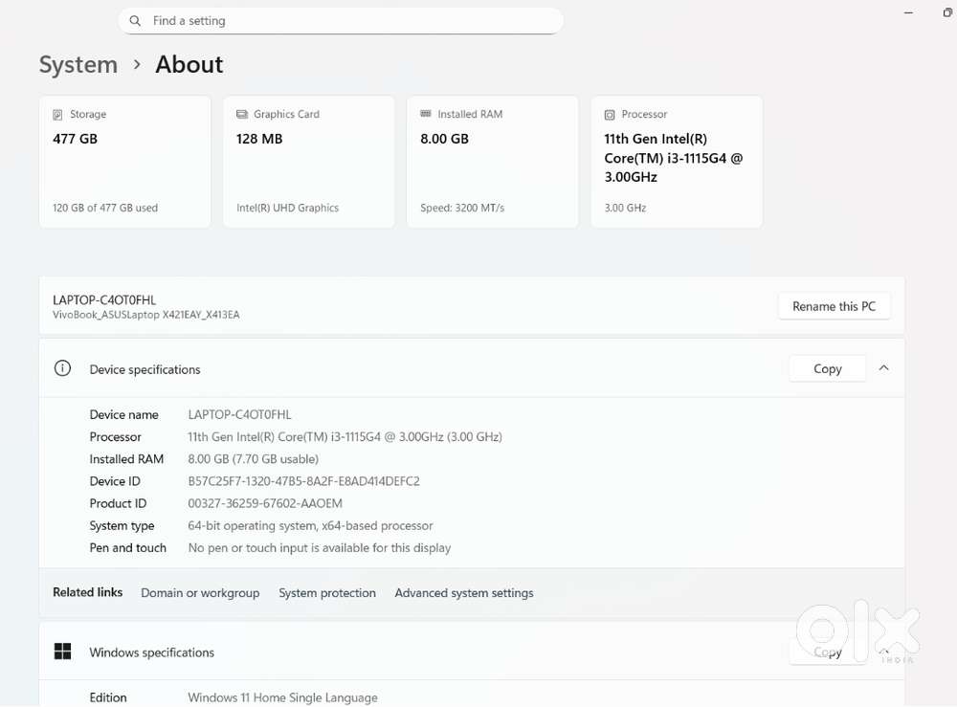Click the Processor card icon
The height and width of the screenshot is (707, 957).
point(611,114)
